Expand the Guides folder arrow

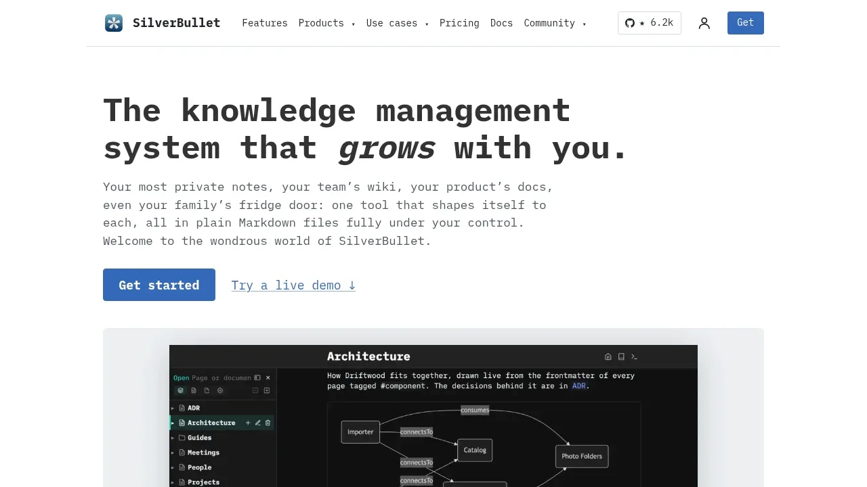point(173,438)
